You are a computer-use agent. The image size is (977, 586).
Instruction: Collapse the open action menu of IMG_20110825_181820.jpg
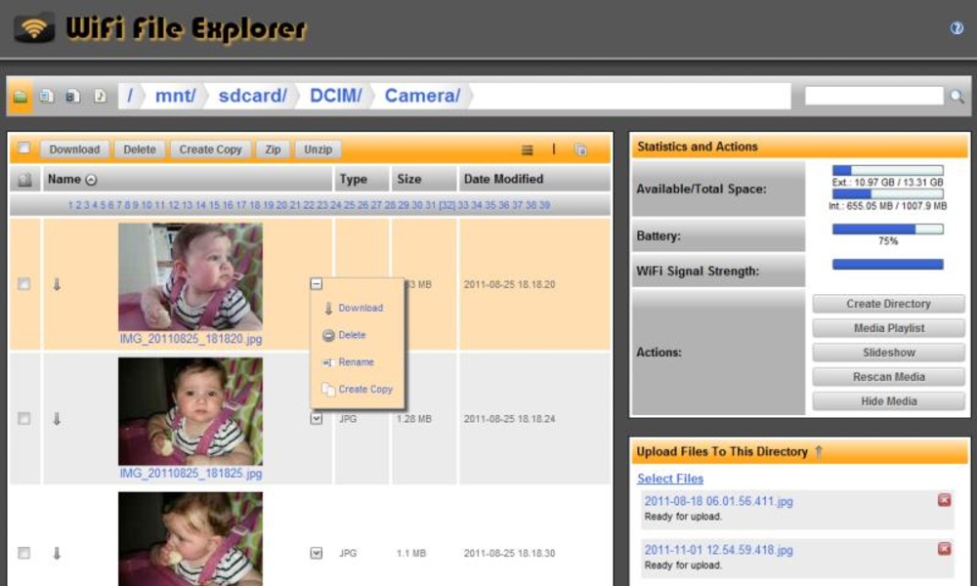(317, 284)
